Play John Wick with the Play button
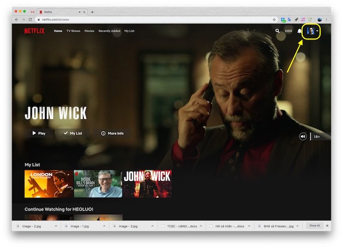Image resolution: width=343 pixels, height=248 pixels. [39, 133]
